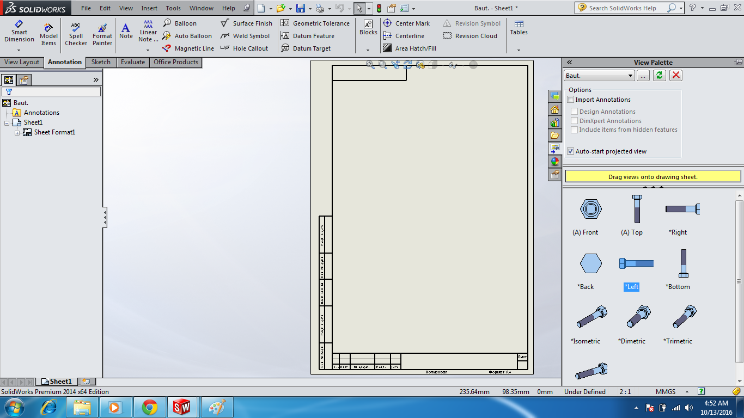This screenshot has width=744, height=418.
Task: Add a Datum Target
Action: pos(306,48)
